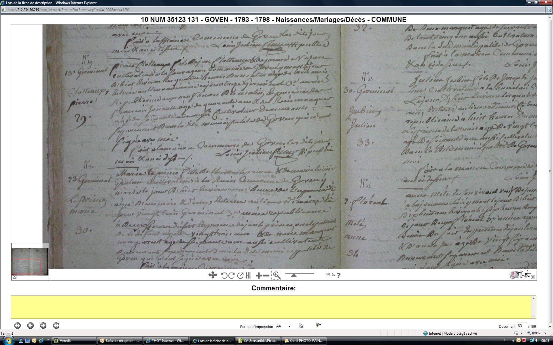Click the reset rotation icon
Screen dimensions: 553x345
[240, 275]
